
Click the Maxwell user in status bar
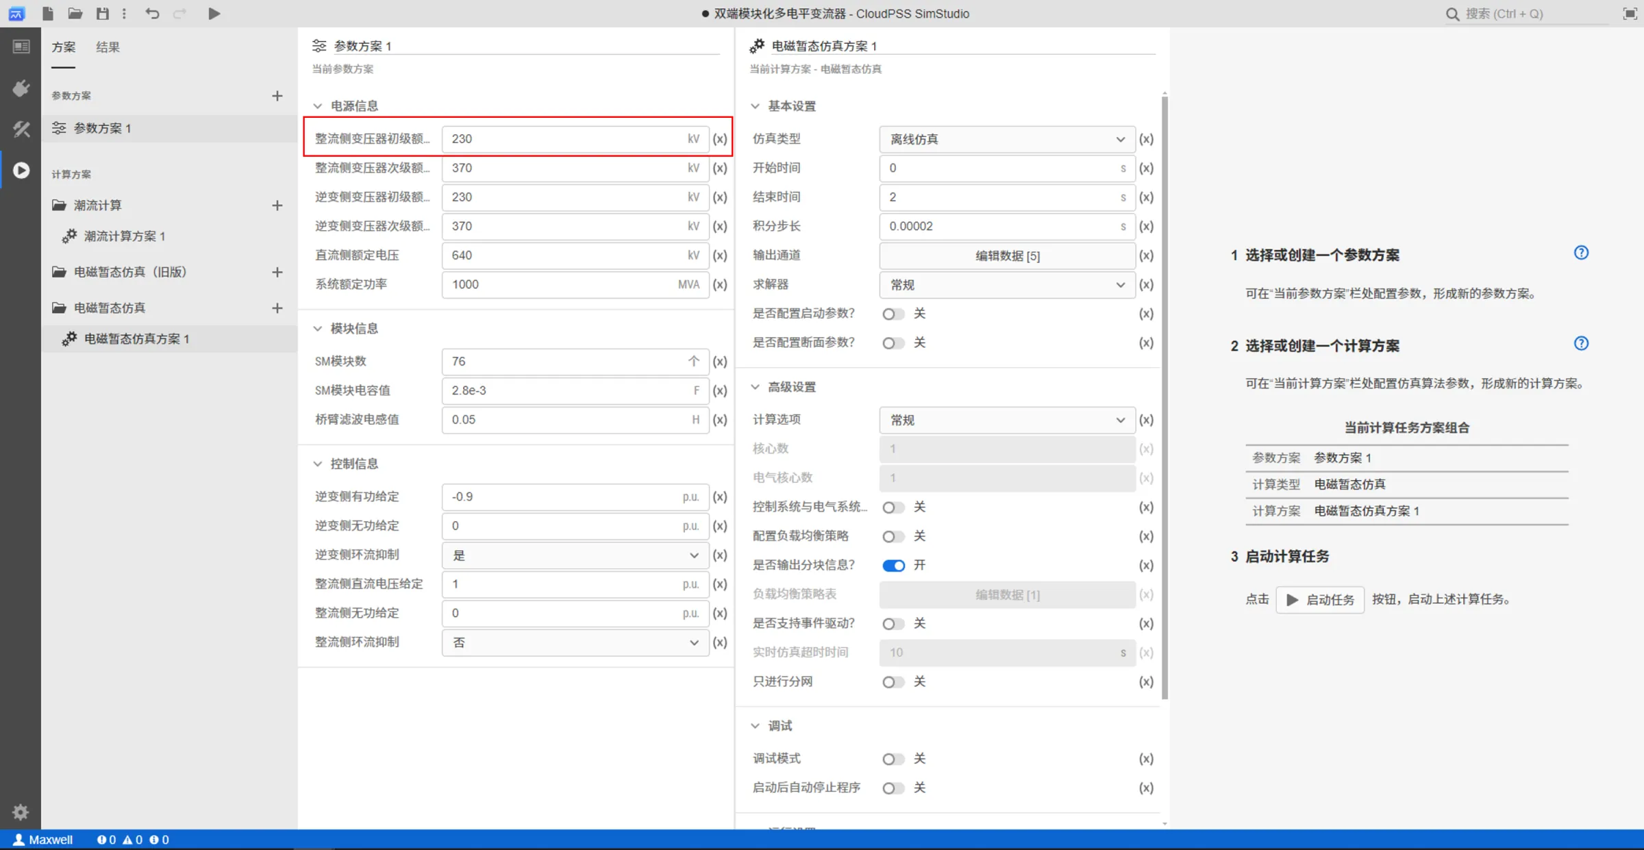[x=43, y=840]
